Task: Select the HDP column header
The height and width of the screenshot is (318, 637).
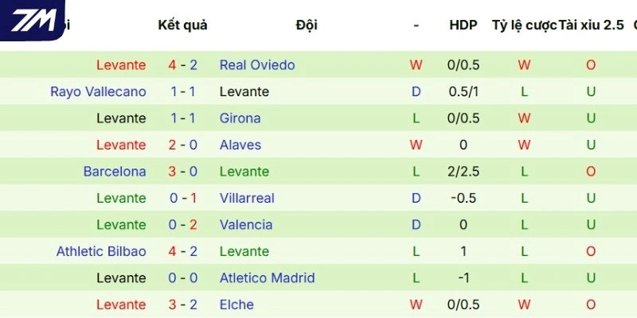Action: point(463,25)
